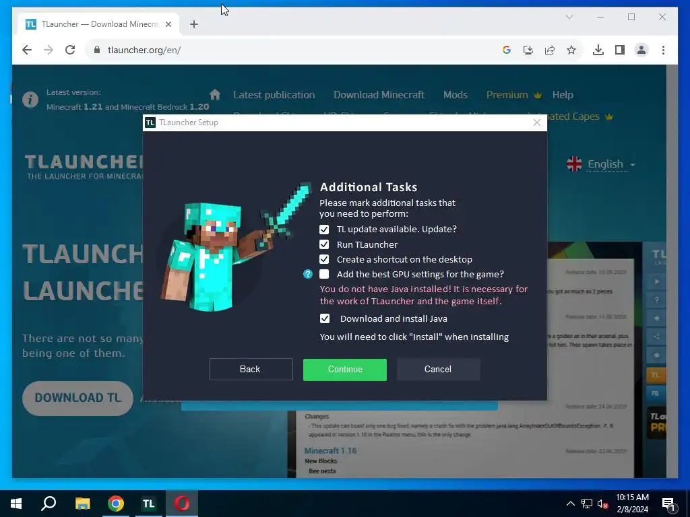The image size is (690, 517).
Task: Open Download Minecraft menu item
Action: click(x=379, y=95)
